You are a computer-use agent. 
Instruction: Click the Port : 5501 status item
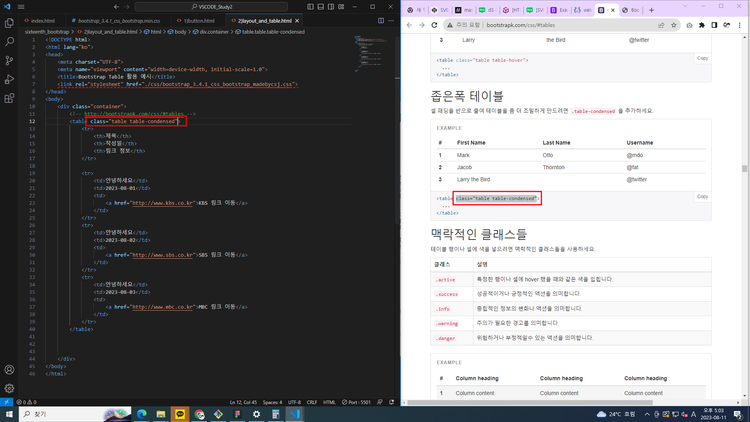pos(356,402)
